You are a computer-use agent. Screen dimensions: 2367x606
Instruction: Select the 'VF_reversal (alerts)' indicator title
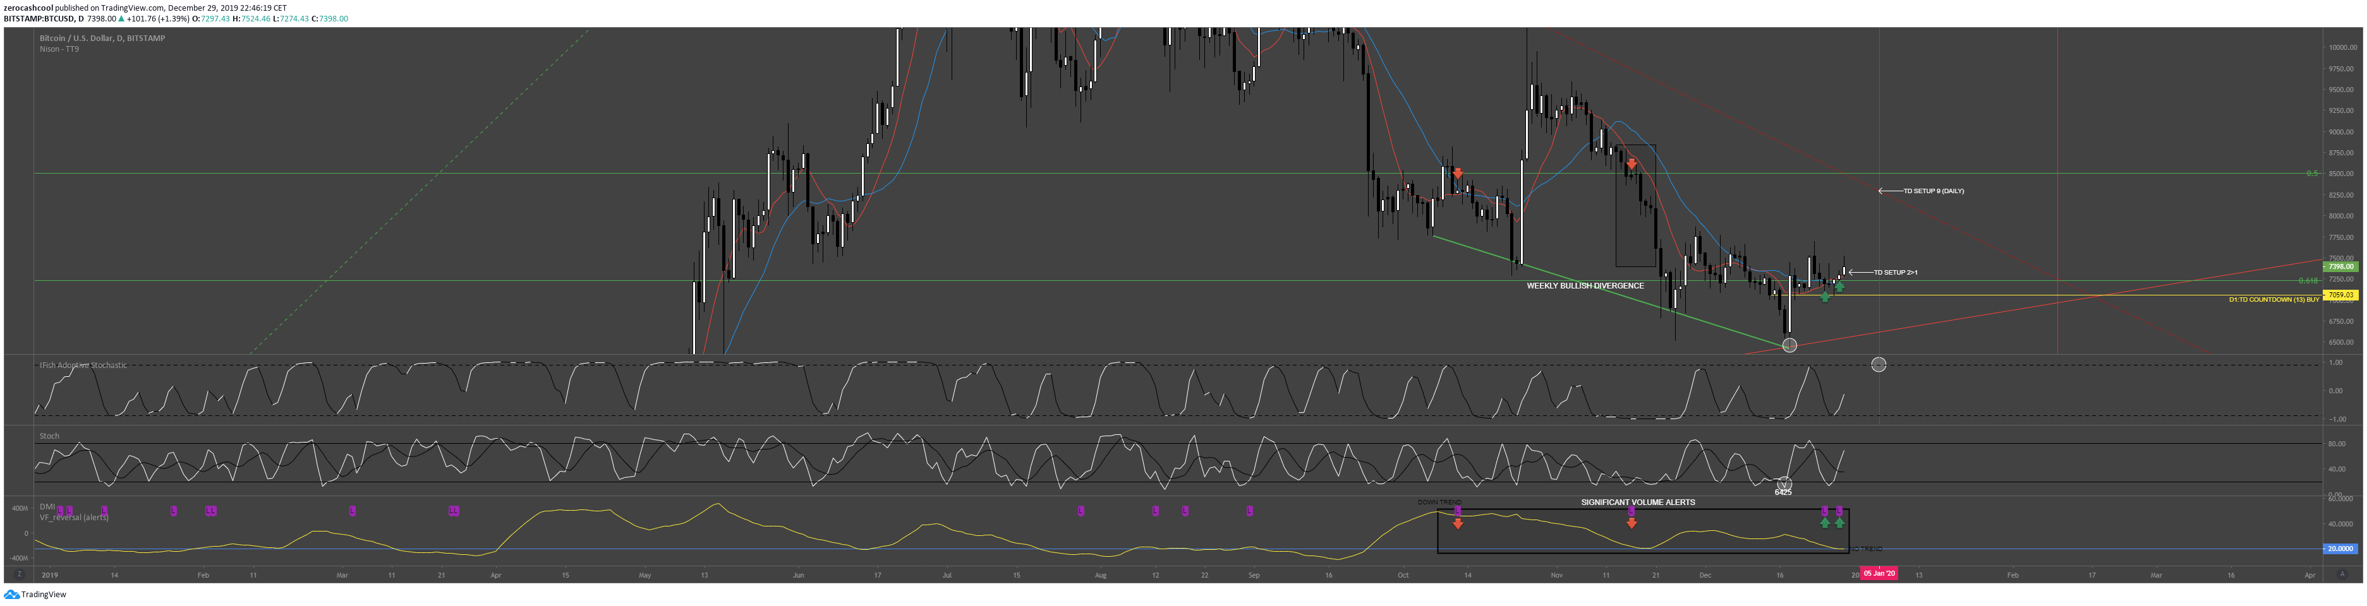pos(73,518)
